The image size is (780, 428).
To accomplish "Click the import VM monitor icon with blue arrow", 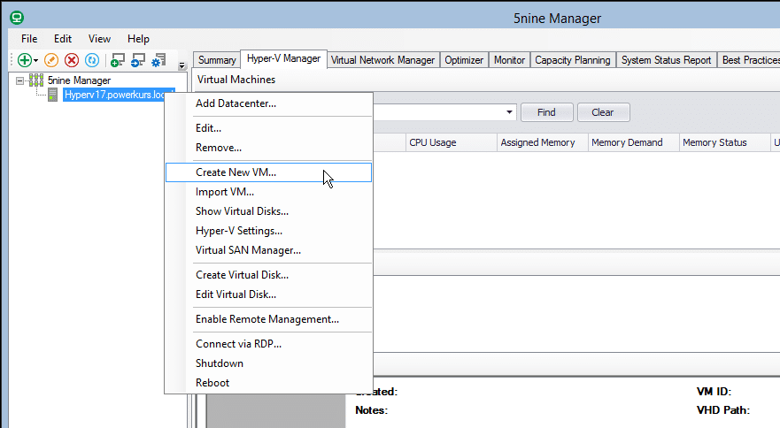I will (138, 60).
